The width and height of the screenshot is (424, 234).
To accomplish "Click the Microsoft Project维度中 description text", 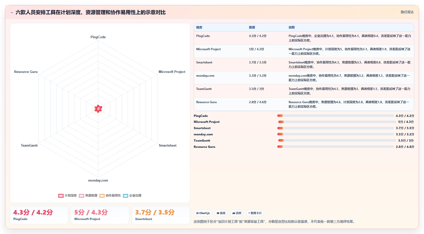I will (x=349, y=51).
